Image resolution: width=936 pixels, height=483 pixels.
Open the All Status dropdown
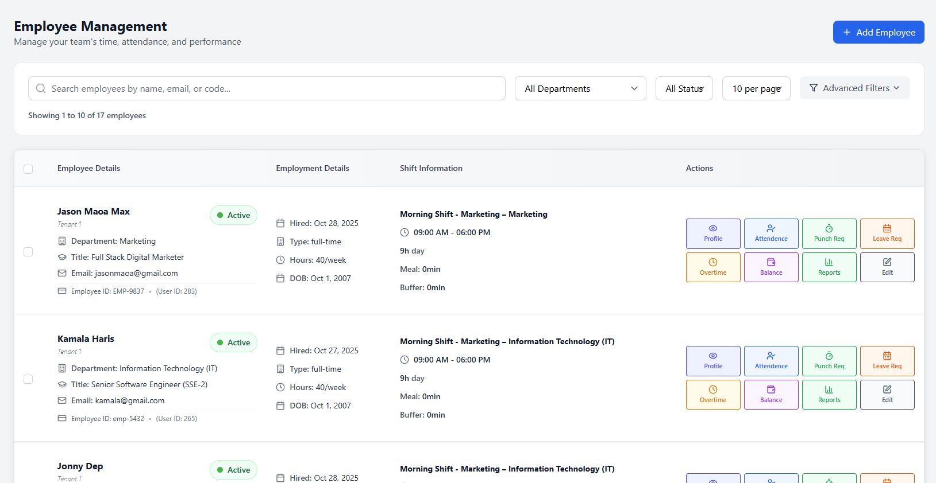click(x=684, y=88)
